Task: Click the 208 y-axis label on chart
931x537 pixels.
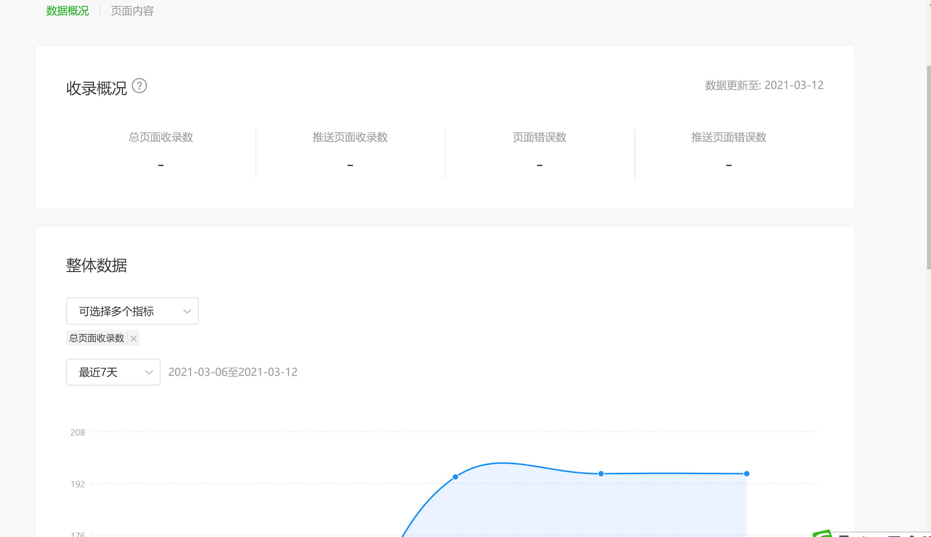Action: (x=77, y=432)
